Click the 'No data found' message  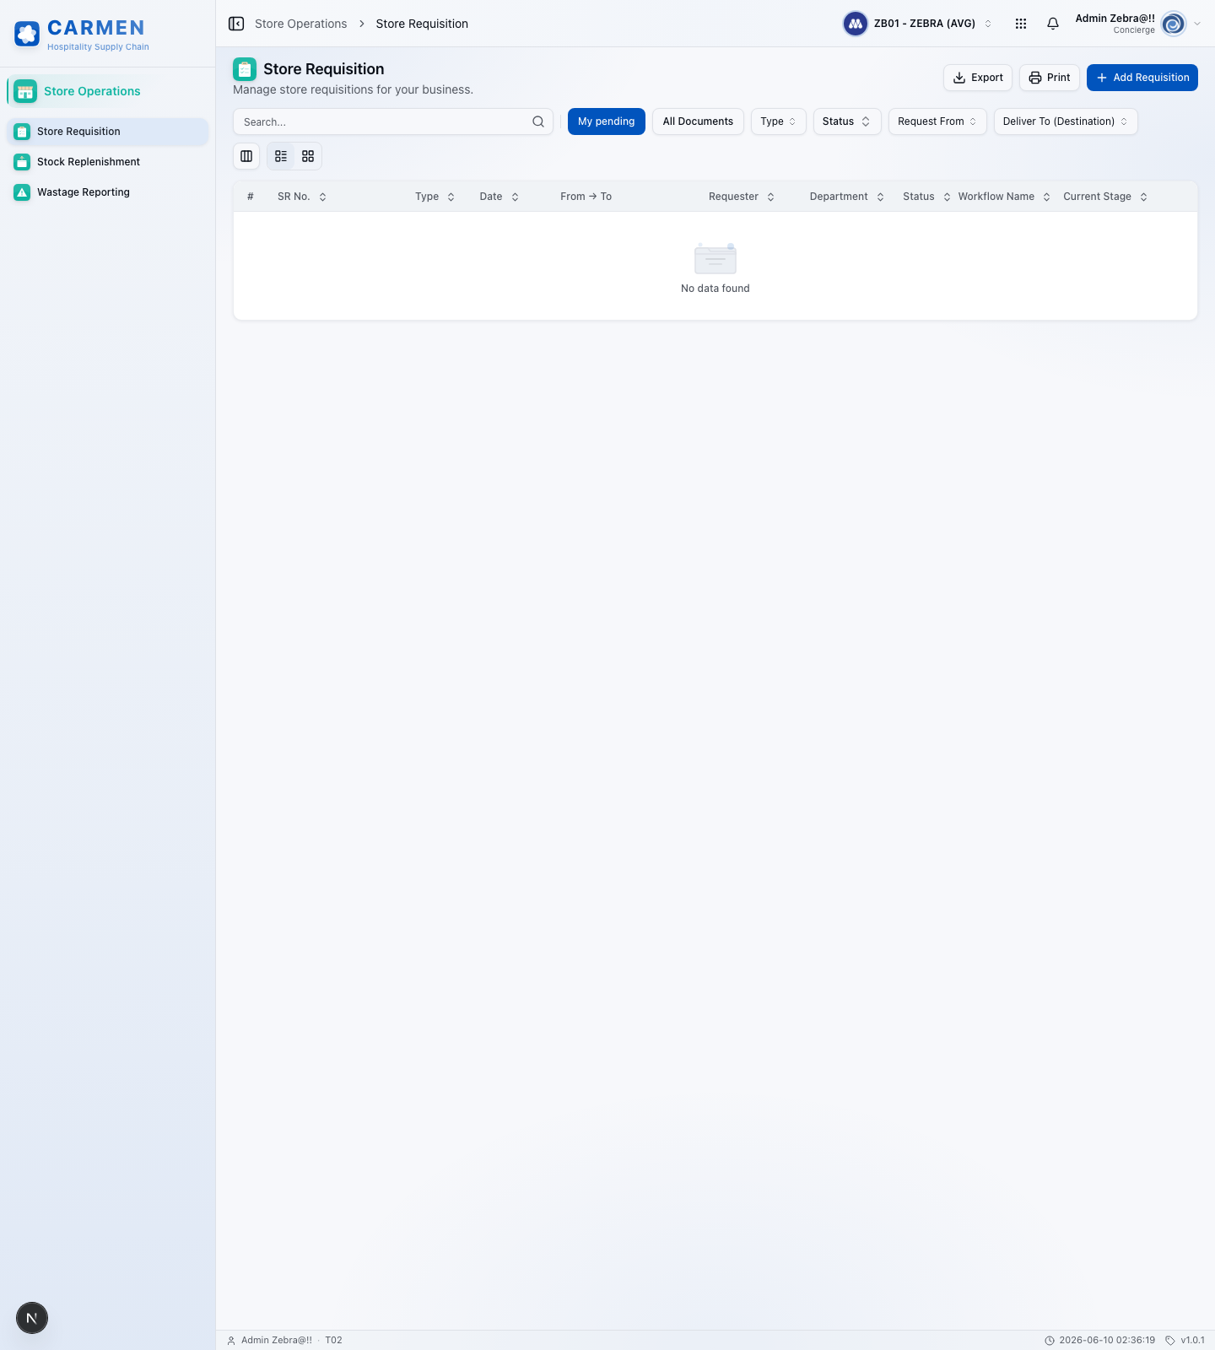[715, 289]
